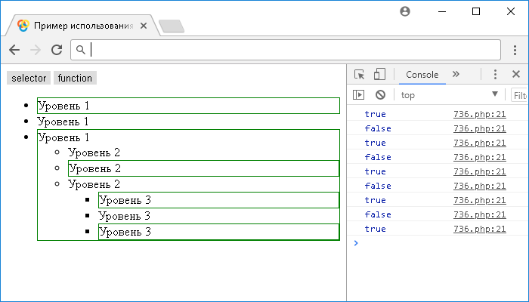Show the console sidebar
The image size is (529, 302).
point(359,94)
